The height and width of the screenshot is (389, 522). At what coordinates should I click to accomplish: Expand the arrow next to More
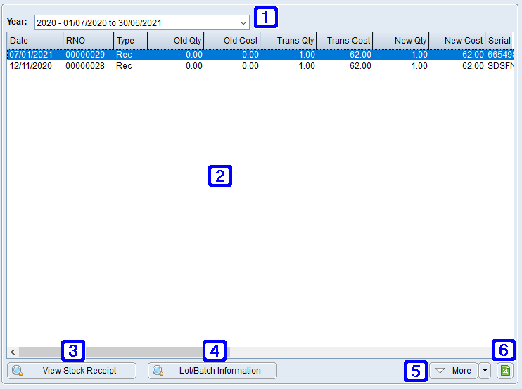tap(485, 371)
